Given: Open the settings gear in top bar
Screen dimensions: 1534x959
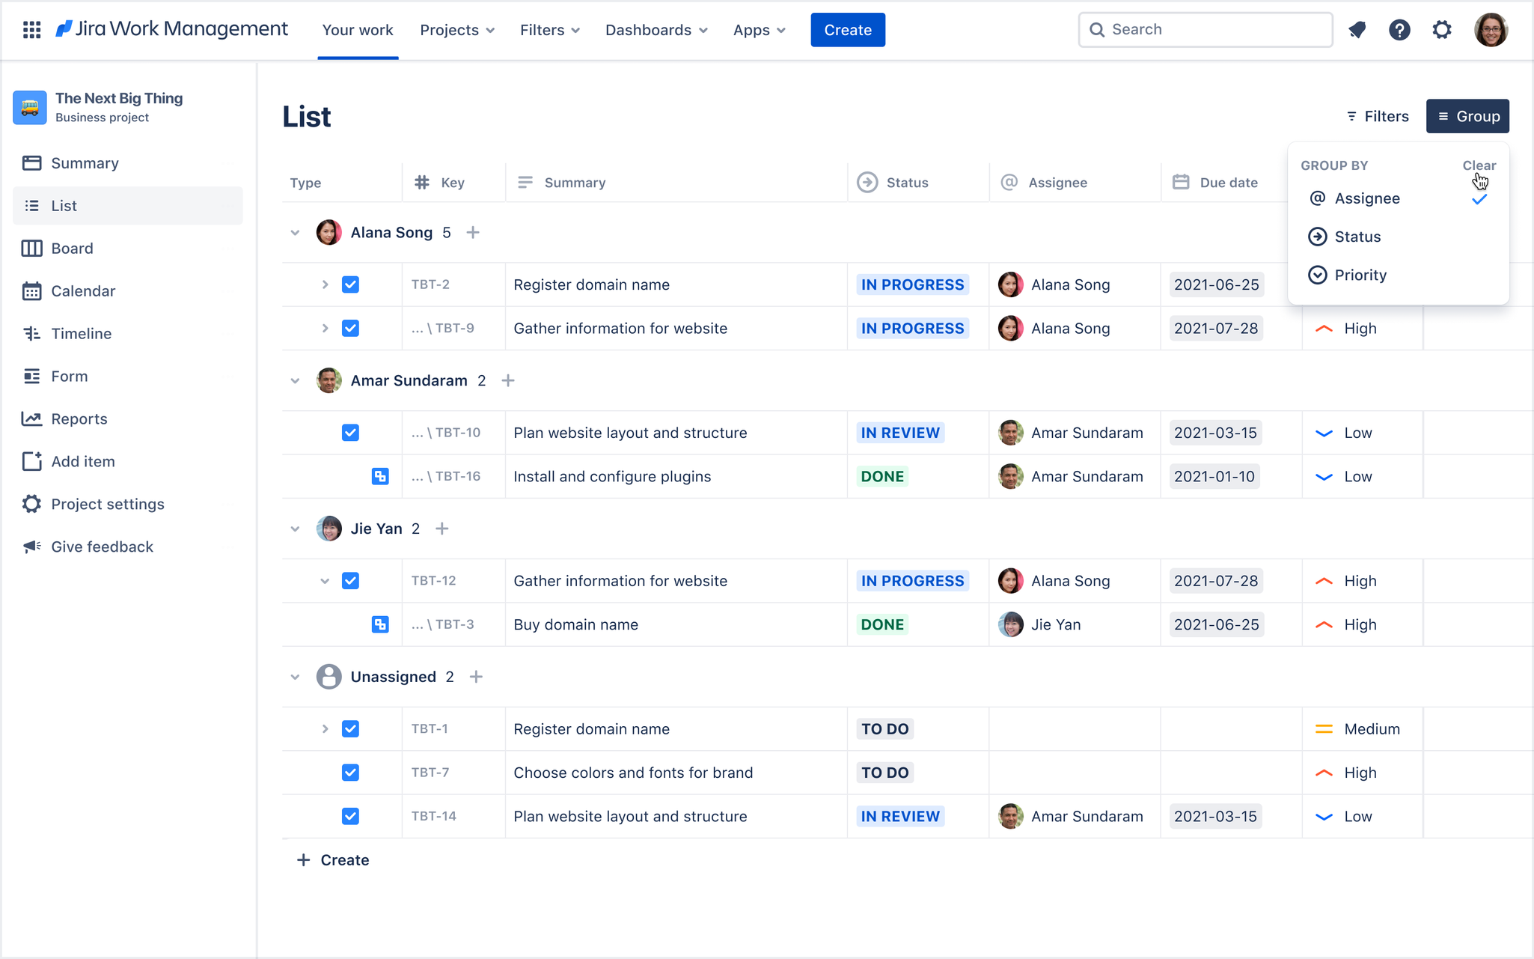Looking at the screenshot, I should (1441, 30).
